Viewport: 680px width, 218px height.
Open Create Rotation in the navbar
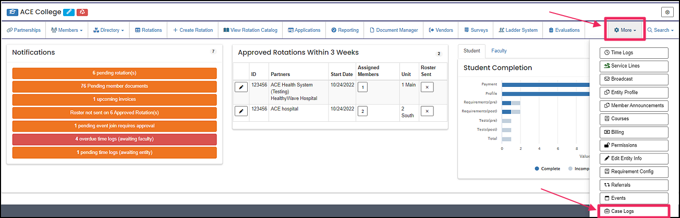click(x=192, y=30)
